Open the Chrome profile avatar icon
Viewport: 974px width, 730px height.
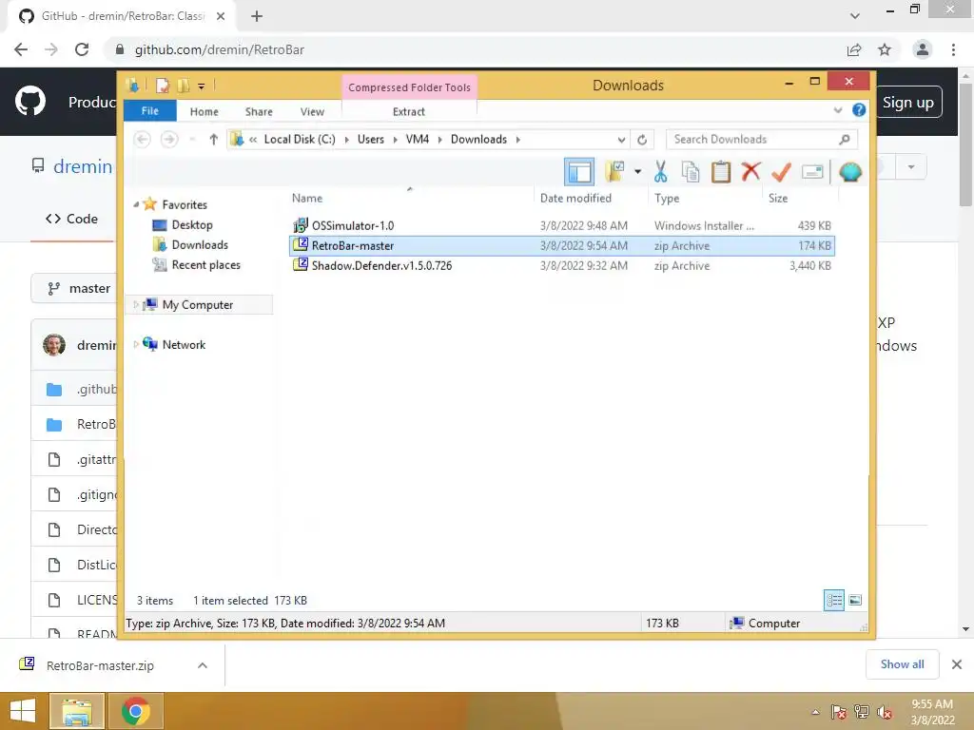922,49
